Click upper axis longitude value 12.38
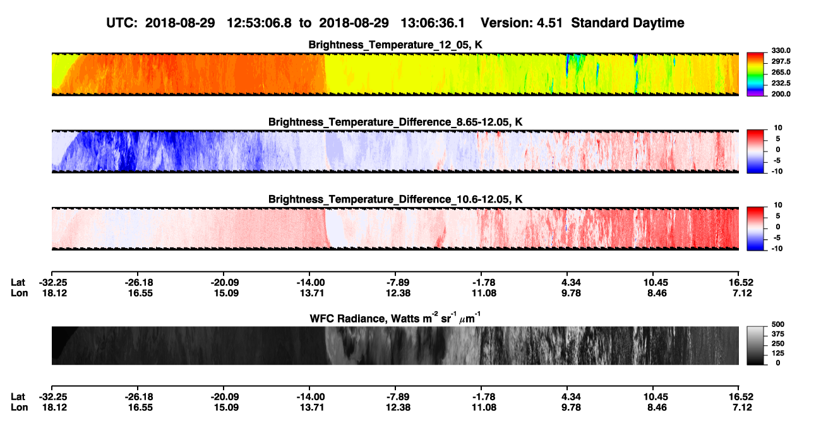 tap(395, 293)
